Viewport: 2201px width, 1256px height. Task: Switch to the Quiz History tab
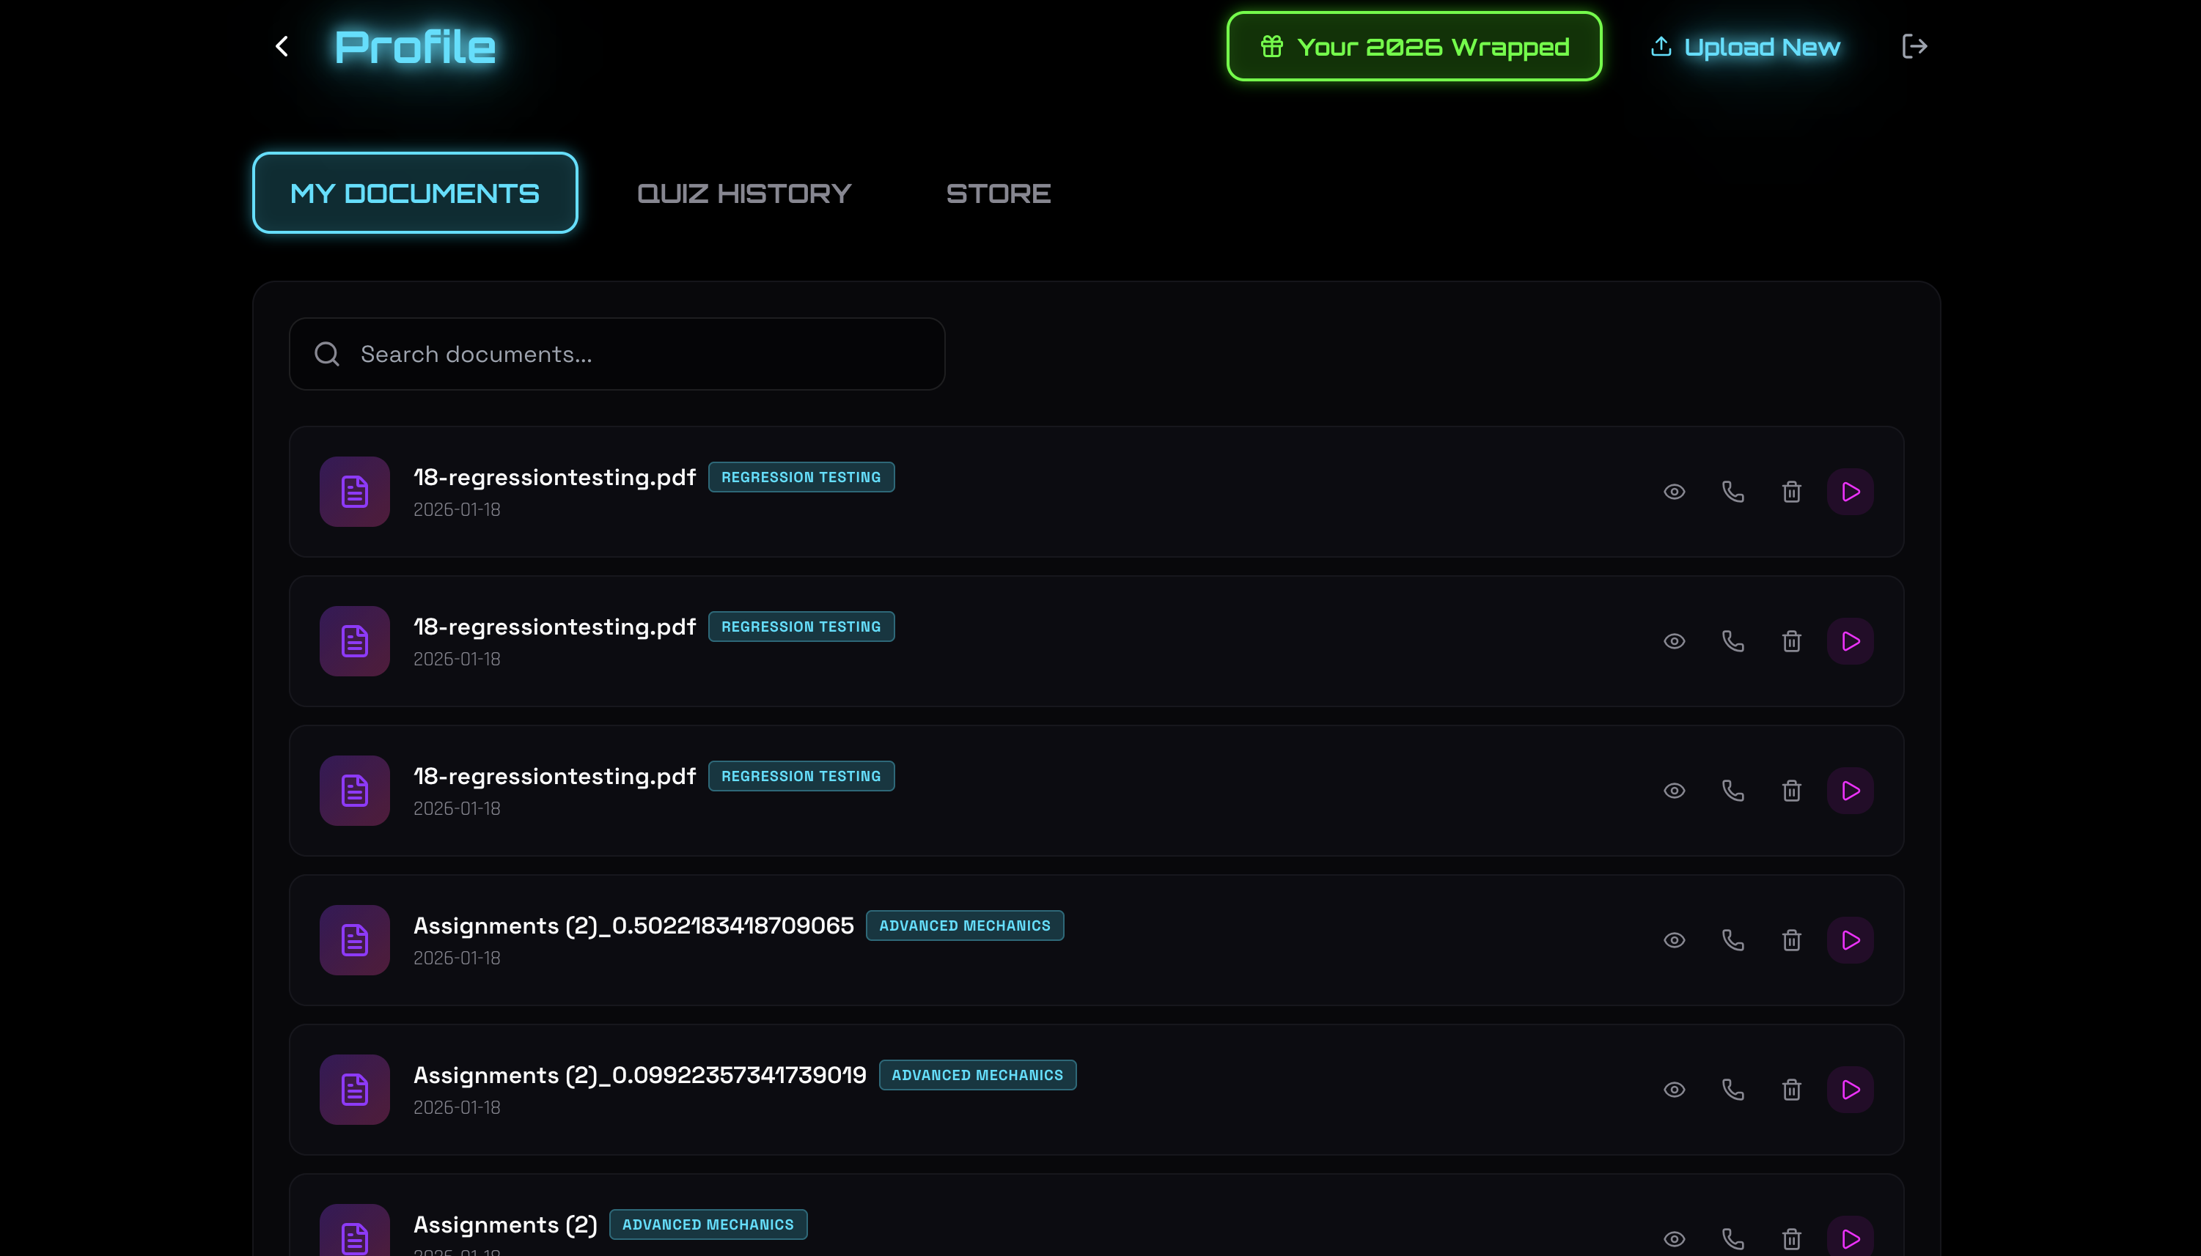[744, 193]
